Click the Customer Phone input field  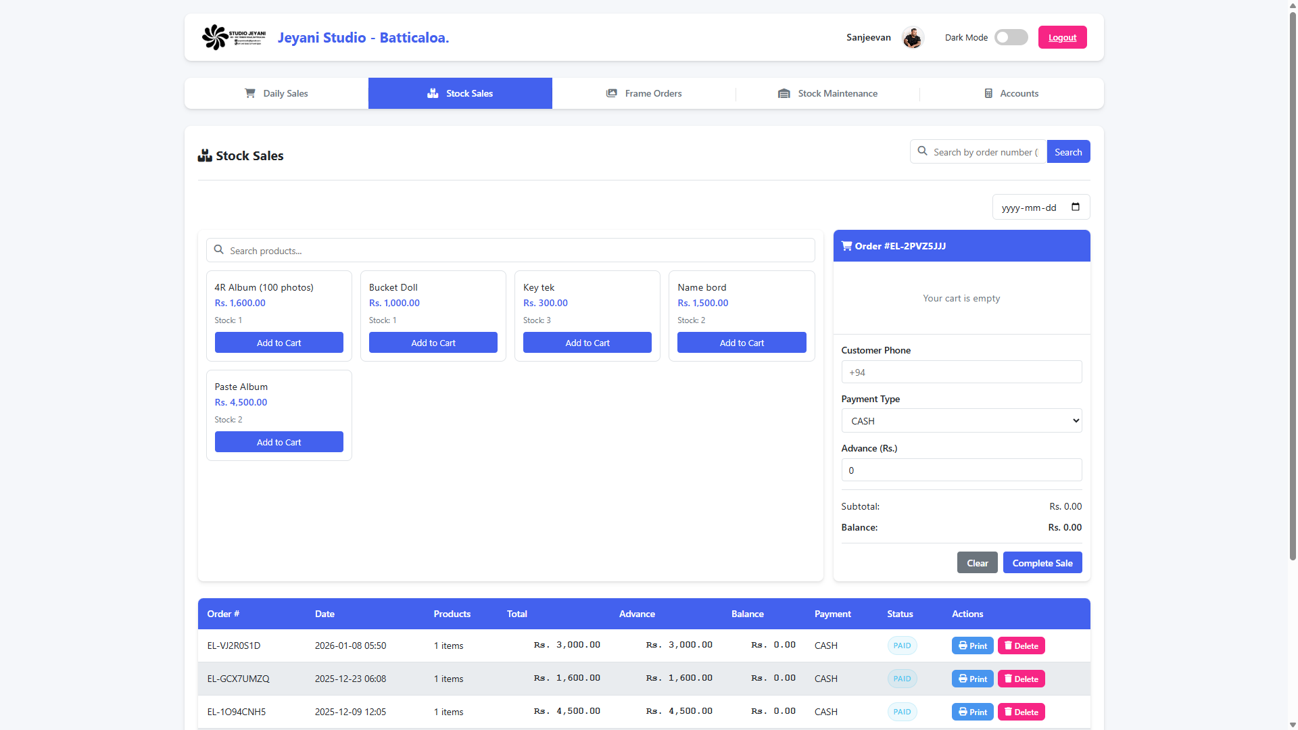[961, 372]
